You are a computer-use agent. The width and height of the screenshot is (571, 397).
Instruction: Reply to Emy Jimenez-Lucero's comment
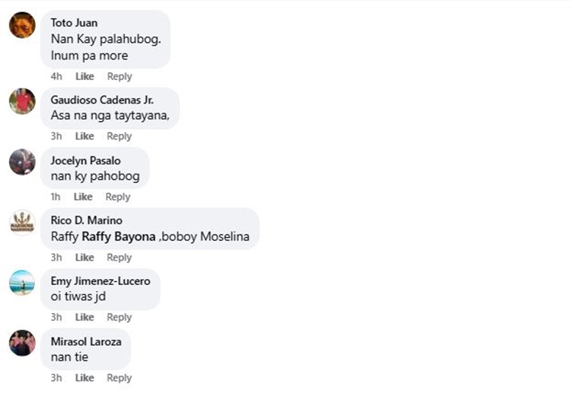pos(119,318)
